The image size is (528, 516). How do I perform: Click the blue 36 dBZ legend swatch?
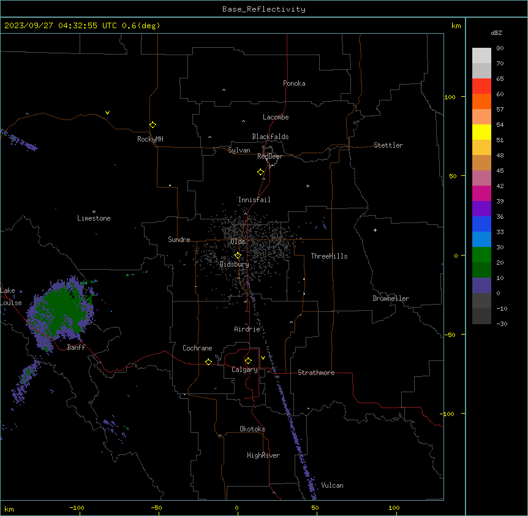(481, 224)
